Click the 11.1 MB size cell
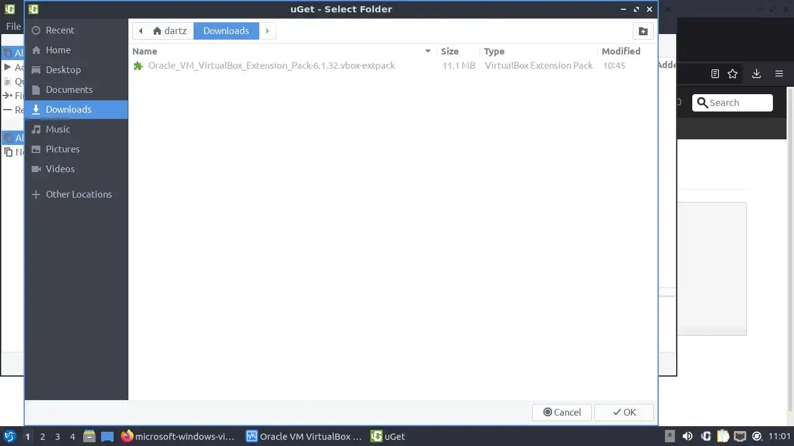 pos(458,65)
